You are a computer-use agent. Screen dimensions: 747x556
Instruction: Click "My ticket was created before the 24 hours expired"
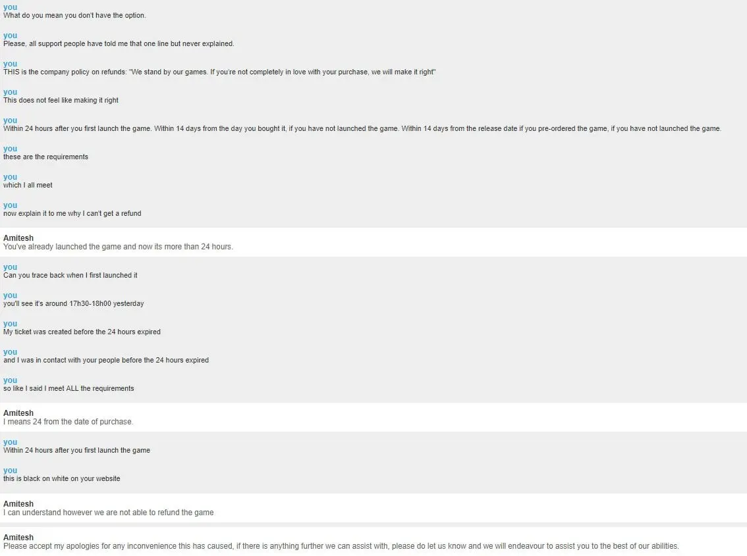point(82,332)
